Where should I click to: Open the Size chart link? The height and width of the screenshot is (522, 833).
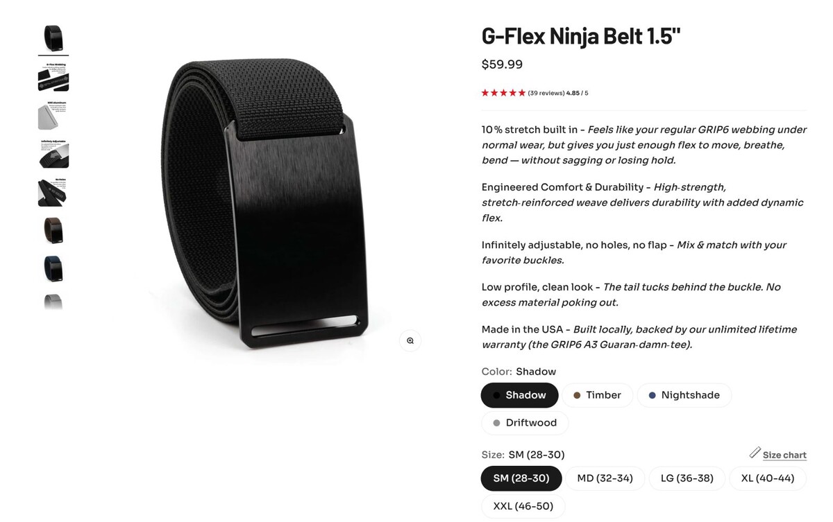coord(784,455)
